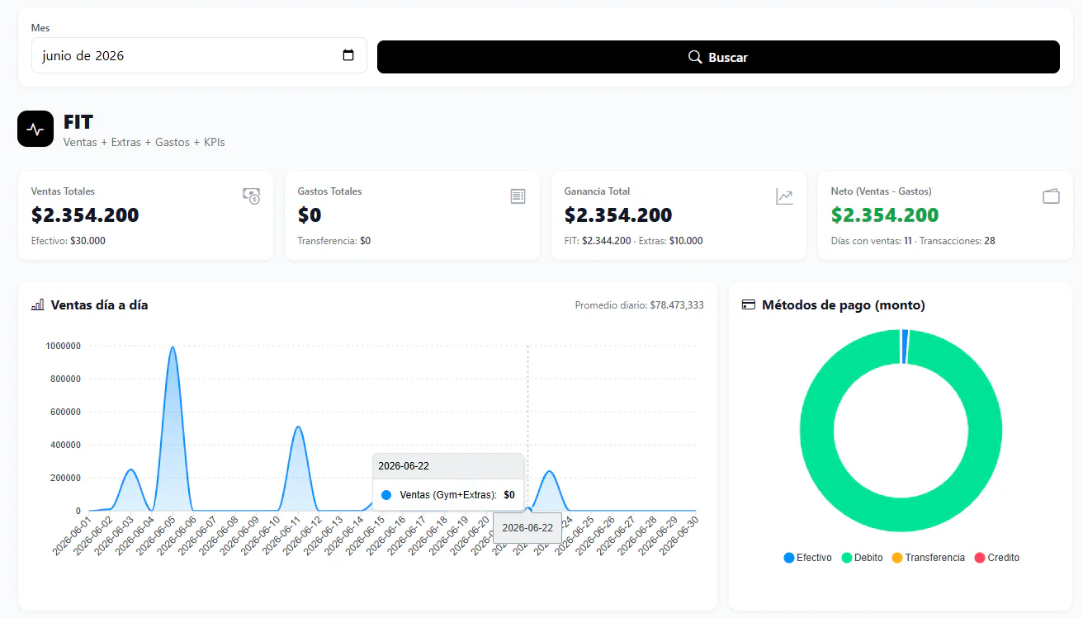The height and width of the screenshot is (618, 1083).
Task: Open the calendar picker in month field
Action: (x=348, y=55)
